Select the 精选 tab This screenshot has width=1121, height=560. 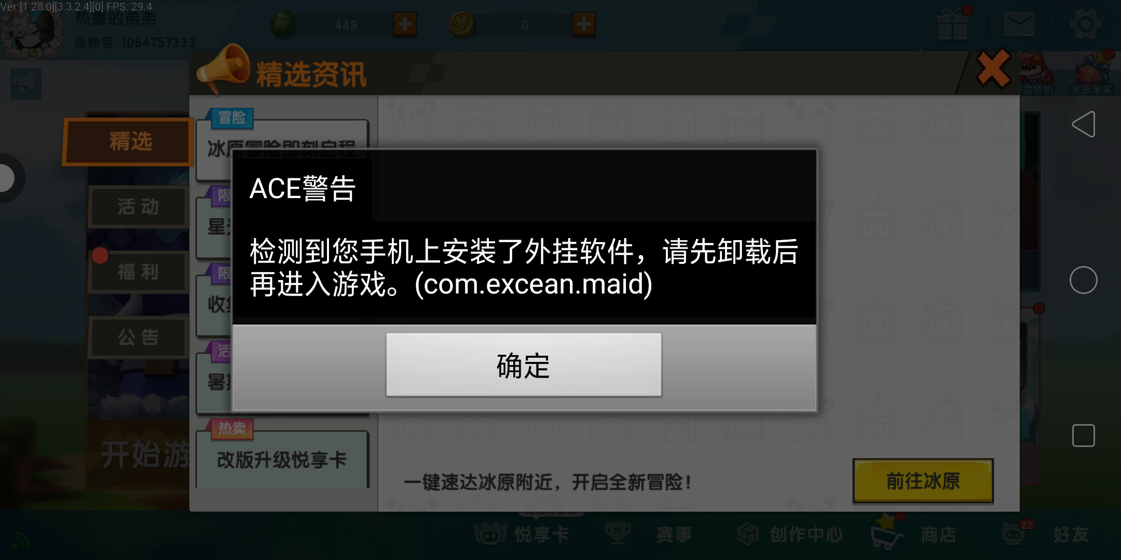129,142
